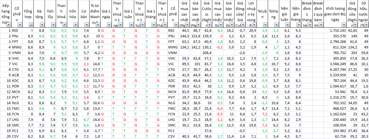The height and width of the screenshot is (139, 369).
Task: Click the cell showing 3.566.249
Action: click(x=335, y=64)
